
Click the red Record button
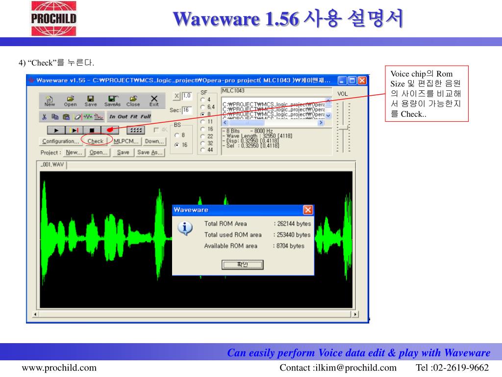[x=110, y=130]
